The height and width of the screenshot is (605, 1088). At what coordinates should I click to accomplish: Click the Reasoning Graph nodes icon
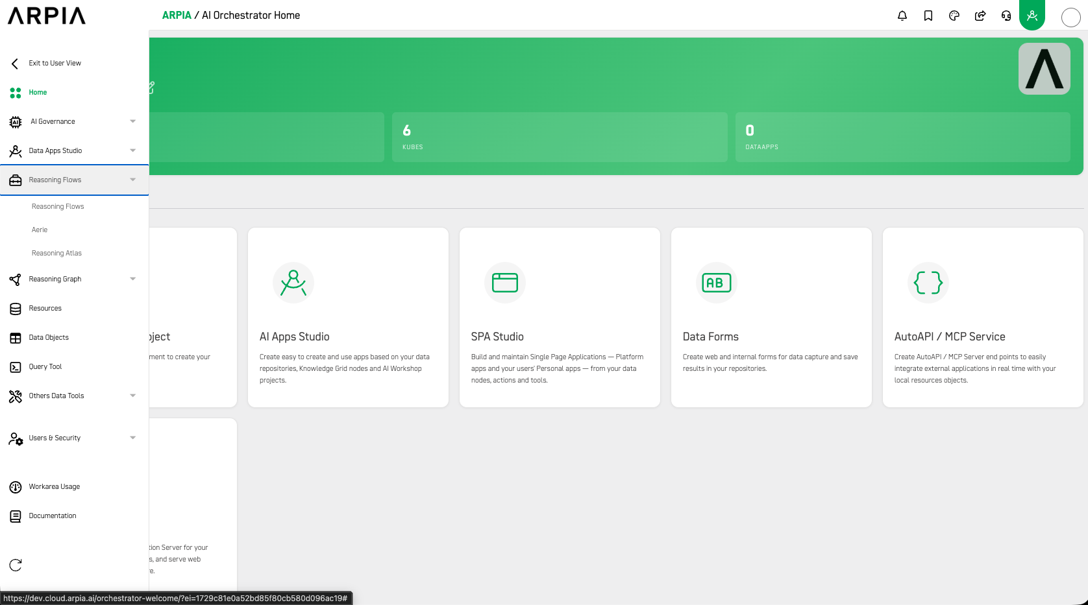(16, 279)
